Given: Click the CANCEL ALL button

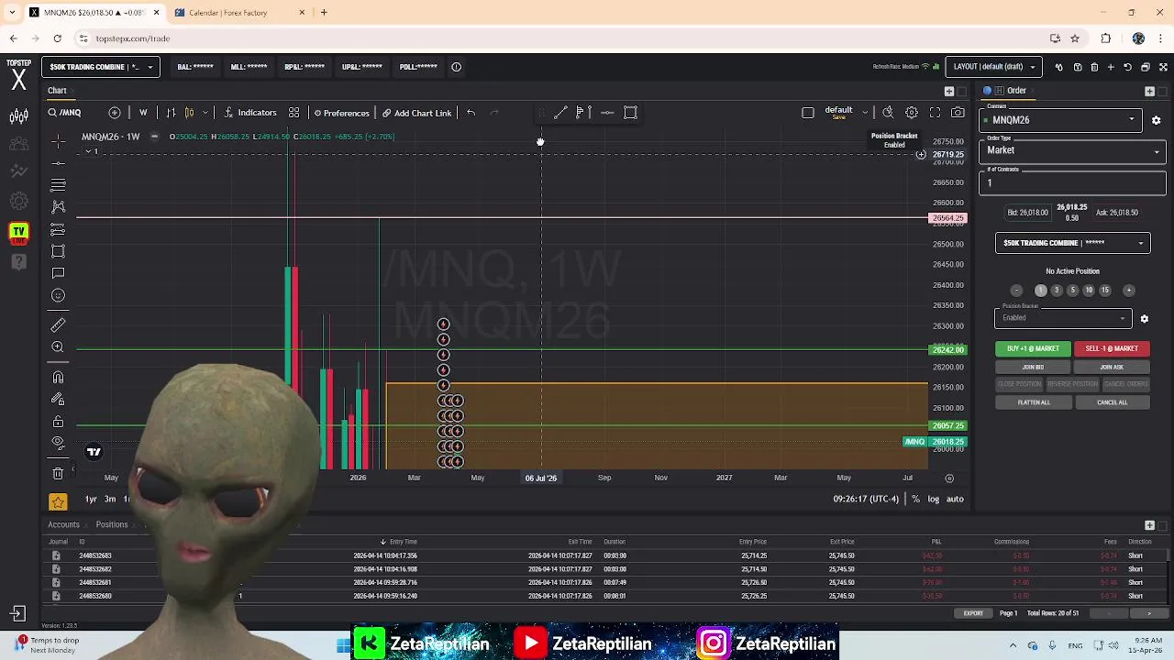Looking at the screenshot, I should click(1112, 402).
